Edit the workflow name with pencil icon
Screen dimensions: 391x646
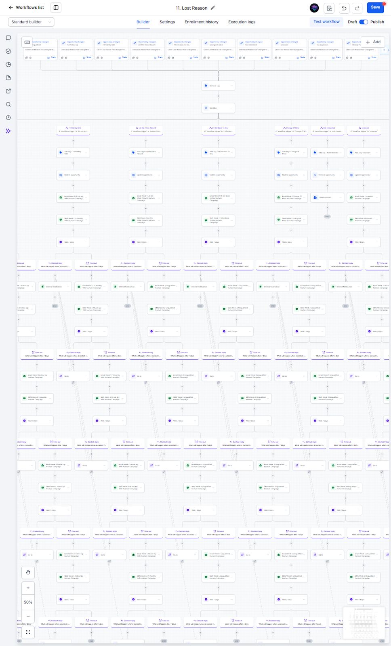click(x=213, y=8)
